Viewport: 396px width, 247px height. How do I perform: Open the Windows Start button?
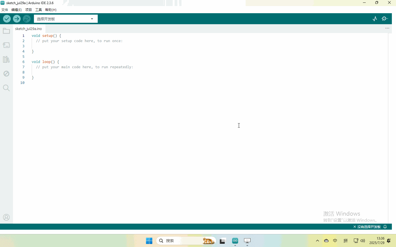pos(149,241)
